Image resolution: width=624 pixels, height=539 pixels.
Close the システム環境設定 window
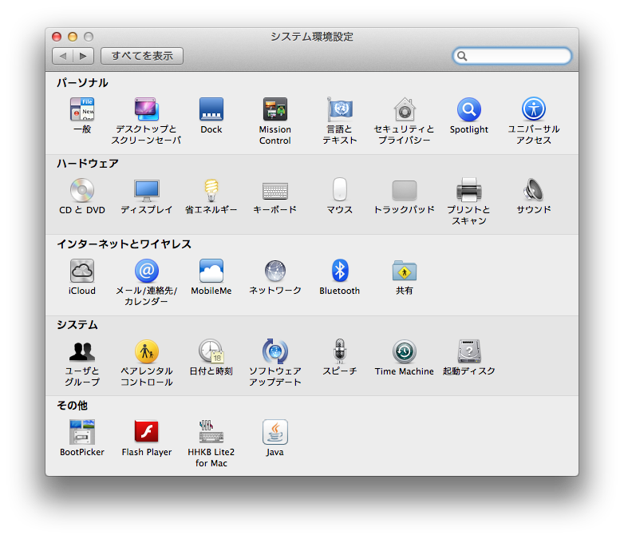[57, 37]
